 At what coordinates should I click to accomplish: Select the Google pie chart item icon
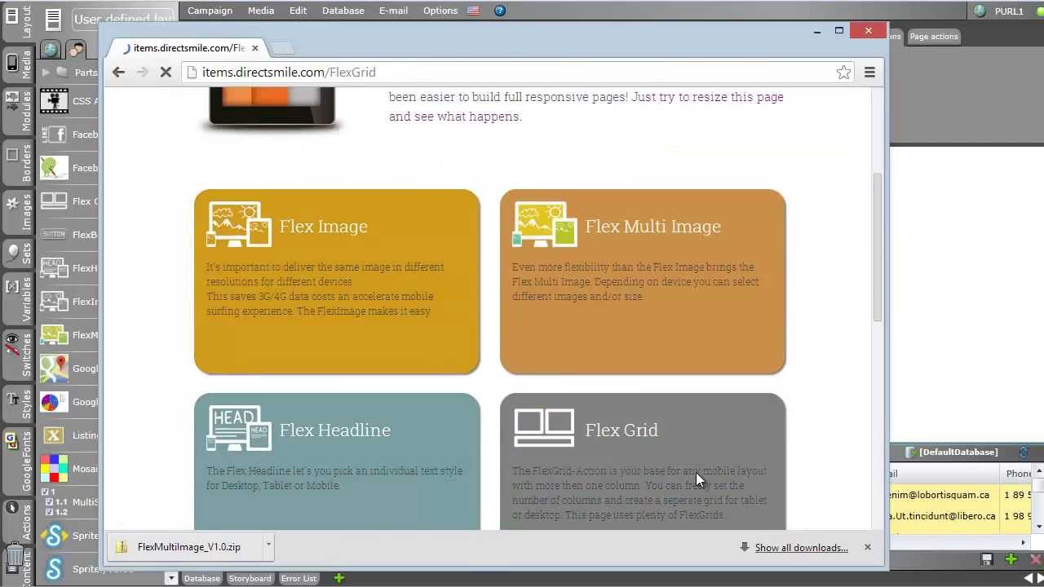54,402
